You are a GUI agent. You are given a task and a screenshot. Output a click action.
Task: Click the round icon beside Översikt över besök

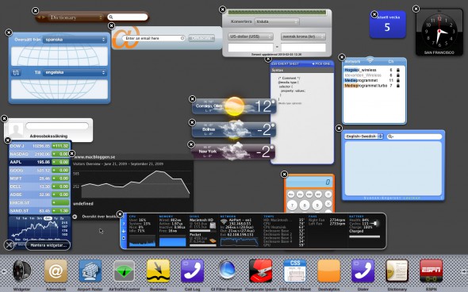click(75, 217)
